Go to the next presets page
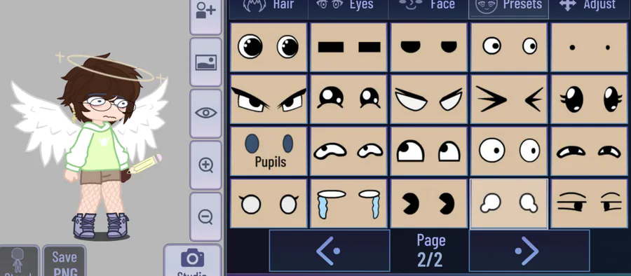Image resolution: width=631 pixels, height=276 pixels. coord(529,251)
